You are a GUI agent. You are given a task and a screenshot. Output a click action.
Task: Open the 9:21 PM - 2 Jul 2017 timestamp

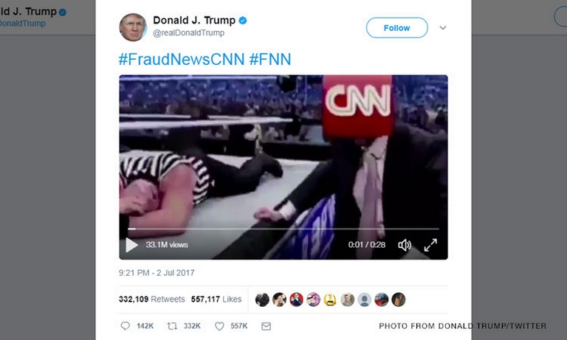click(157, 273)
